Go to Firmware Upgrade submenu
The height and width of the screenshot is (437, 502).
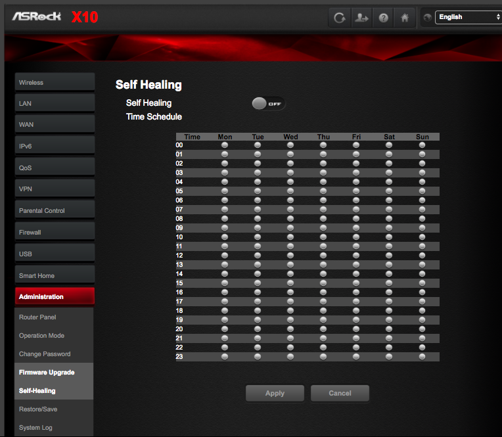tap(54, 372)
